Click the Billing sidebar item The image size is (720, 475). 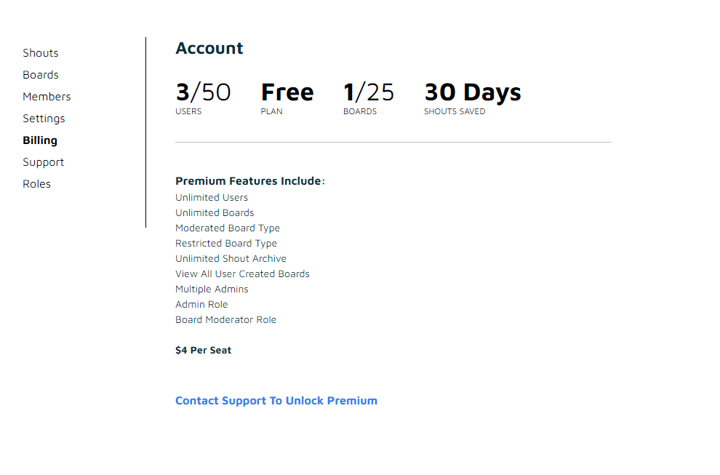click(40, 140)
